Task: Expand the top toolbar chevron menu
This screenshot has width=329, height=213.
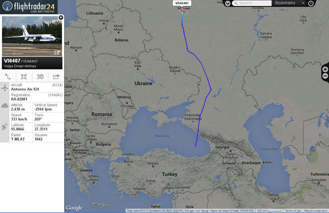Action: click(228, 3)
